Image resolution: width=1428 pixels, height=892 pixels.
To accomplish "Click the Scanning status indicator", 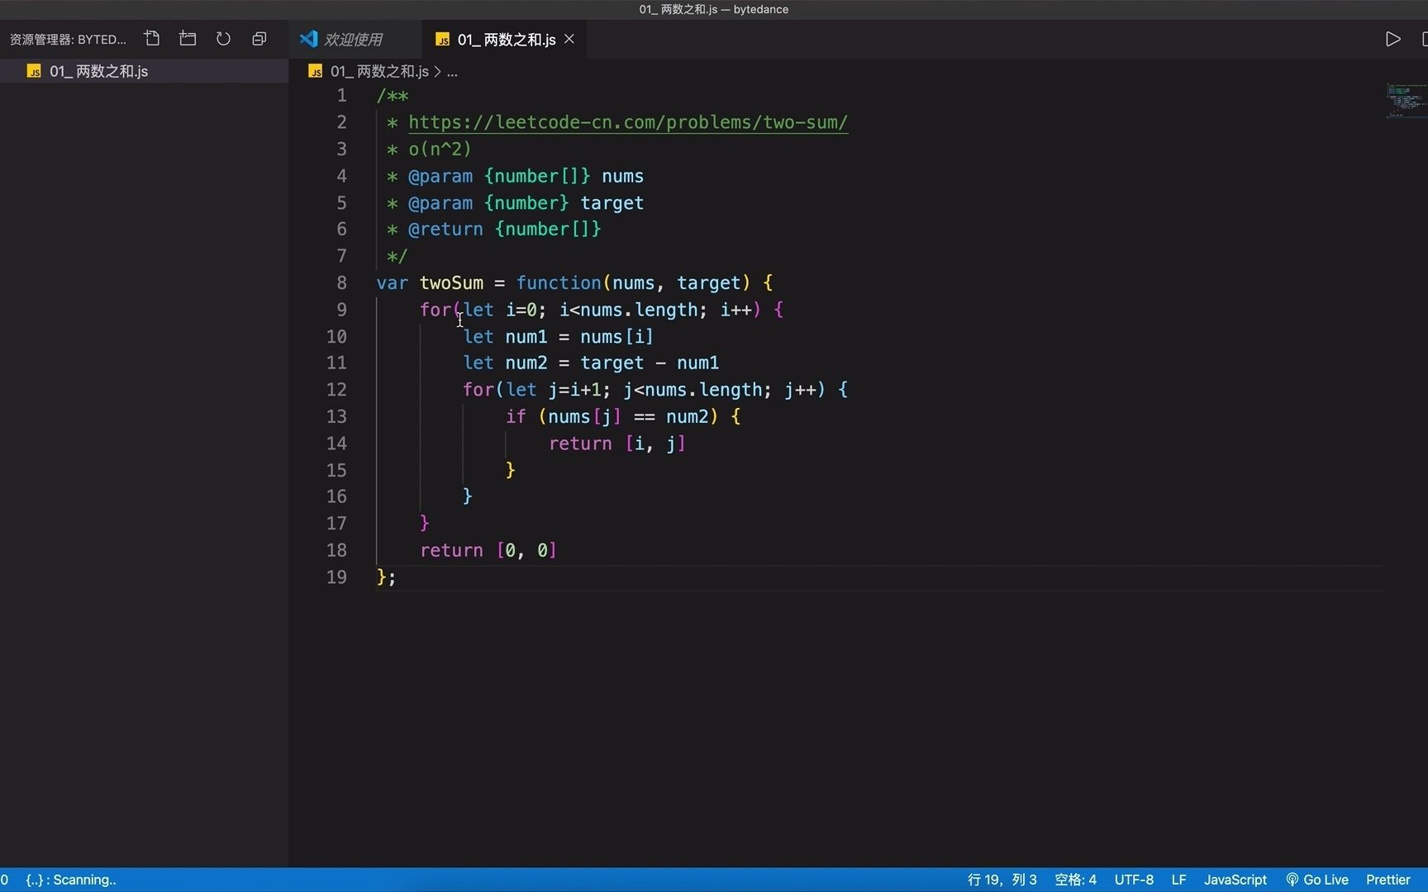I will [71, 880].
